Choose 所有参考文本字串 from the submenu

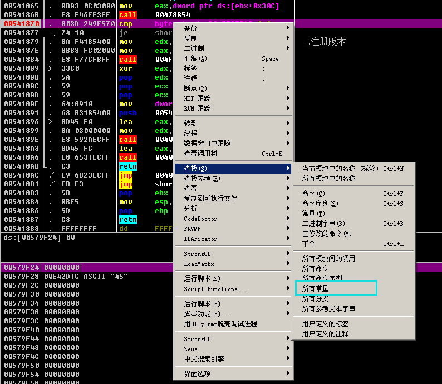pos(328,308)
